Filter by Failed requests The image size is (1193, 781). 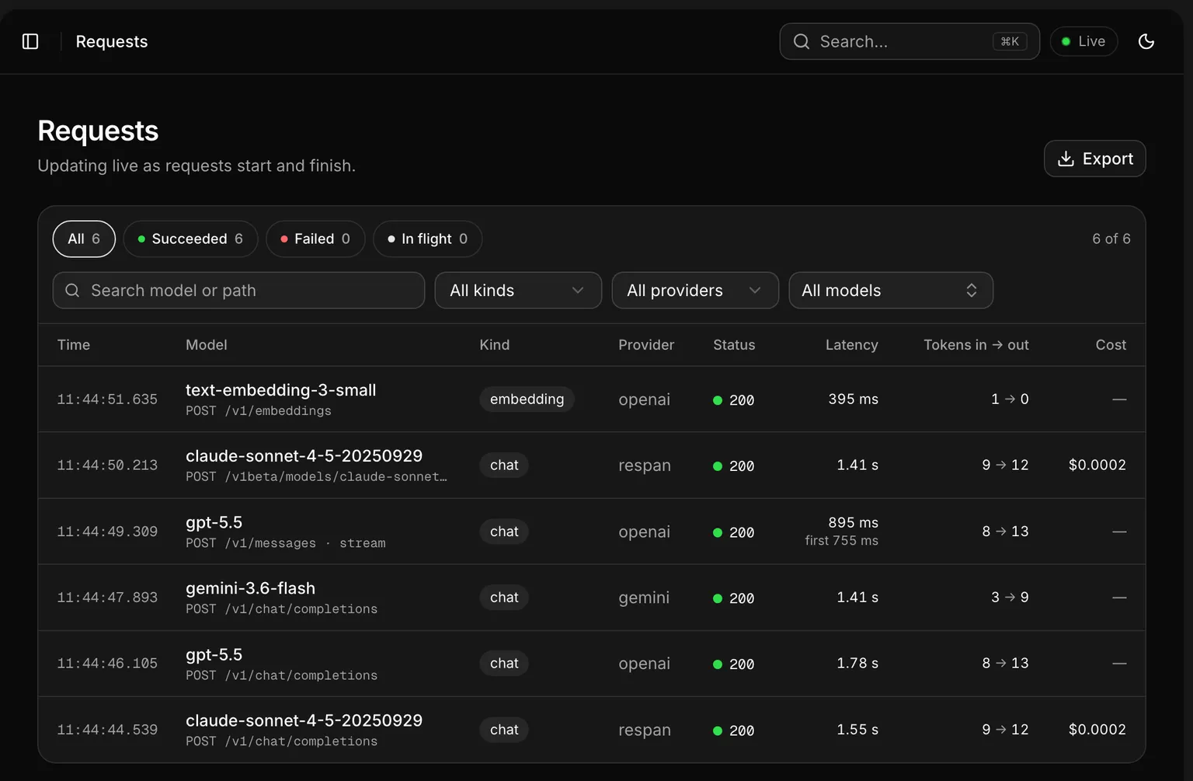pos(315,239)
